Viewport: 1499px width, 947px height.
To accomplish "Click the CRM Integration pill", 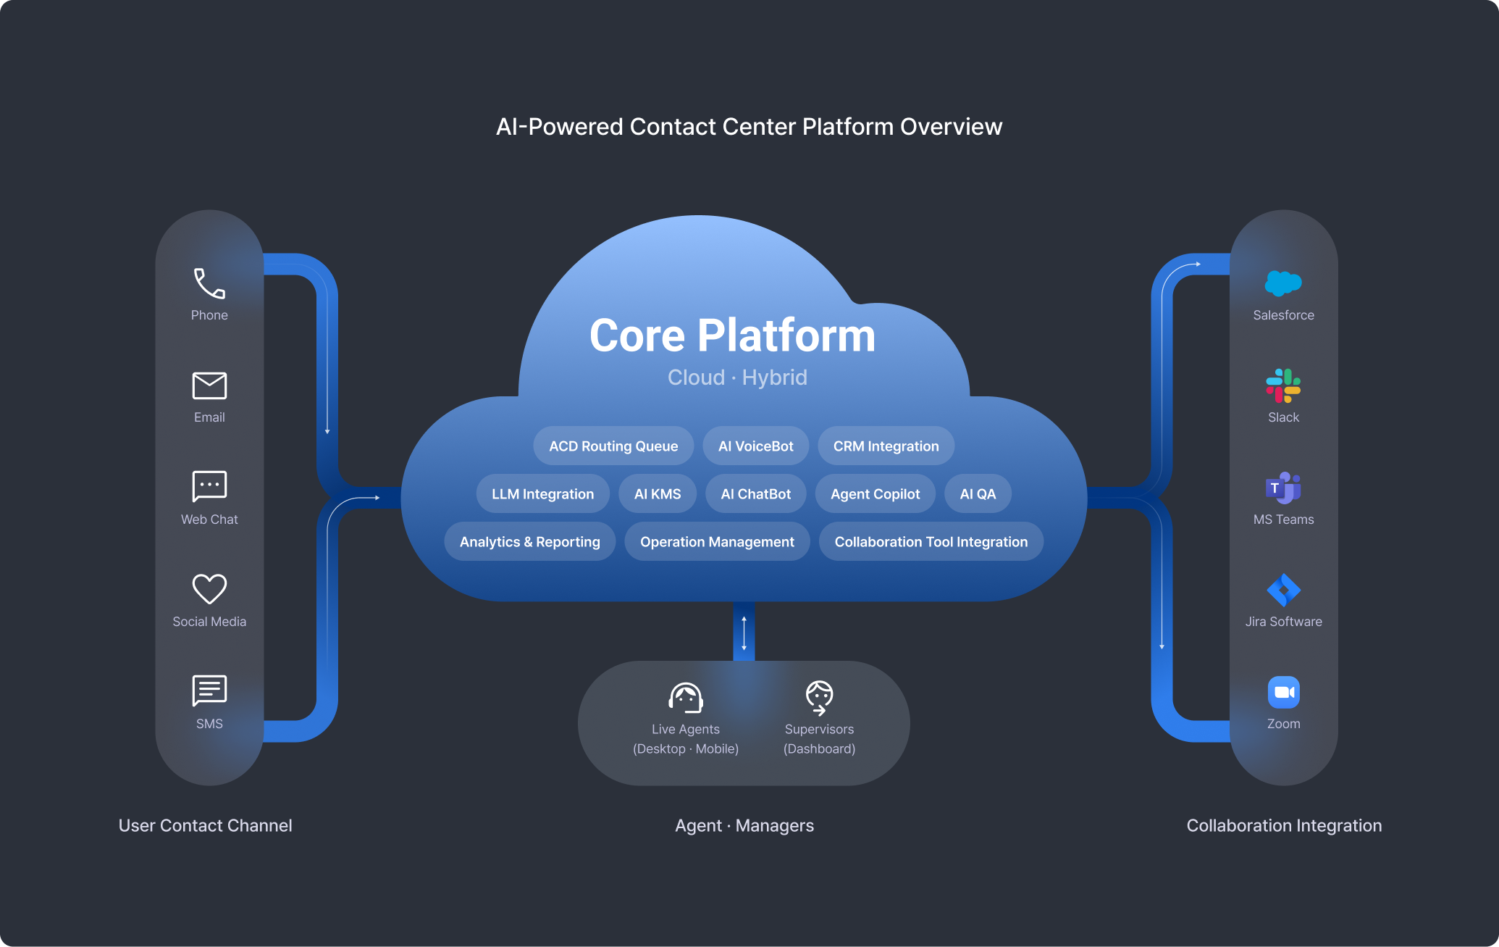I will 886,446.
